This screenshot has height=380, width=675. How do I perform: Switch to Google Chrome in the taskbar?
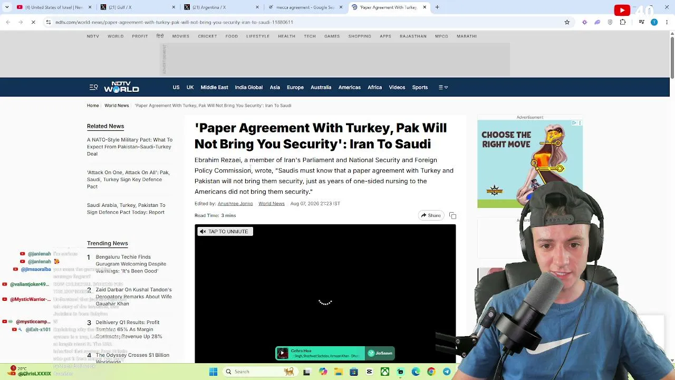431,372
